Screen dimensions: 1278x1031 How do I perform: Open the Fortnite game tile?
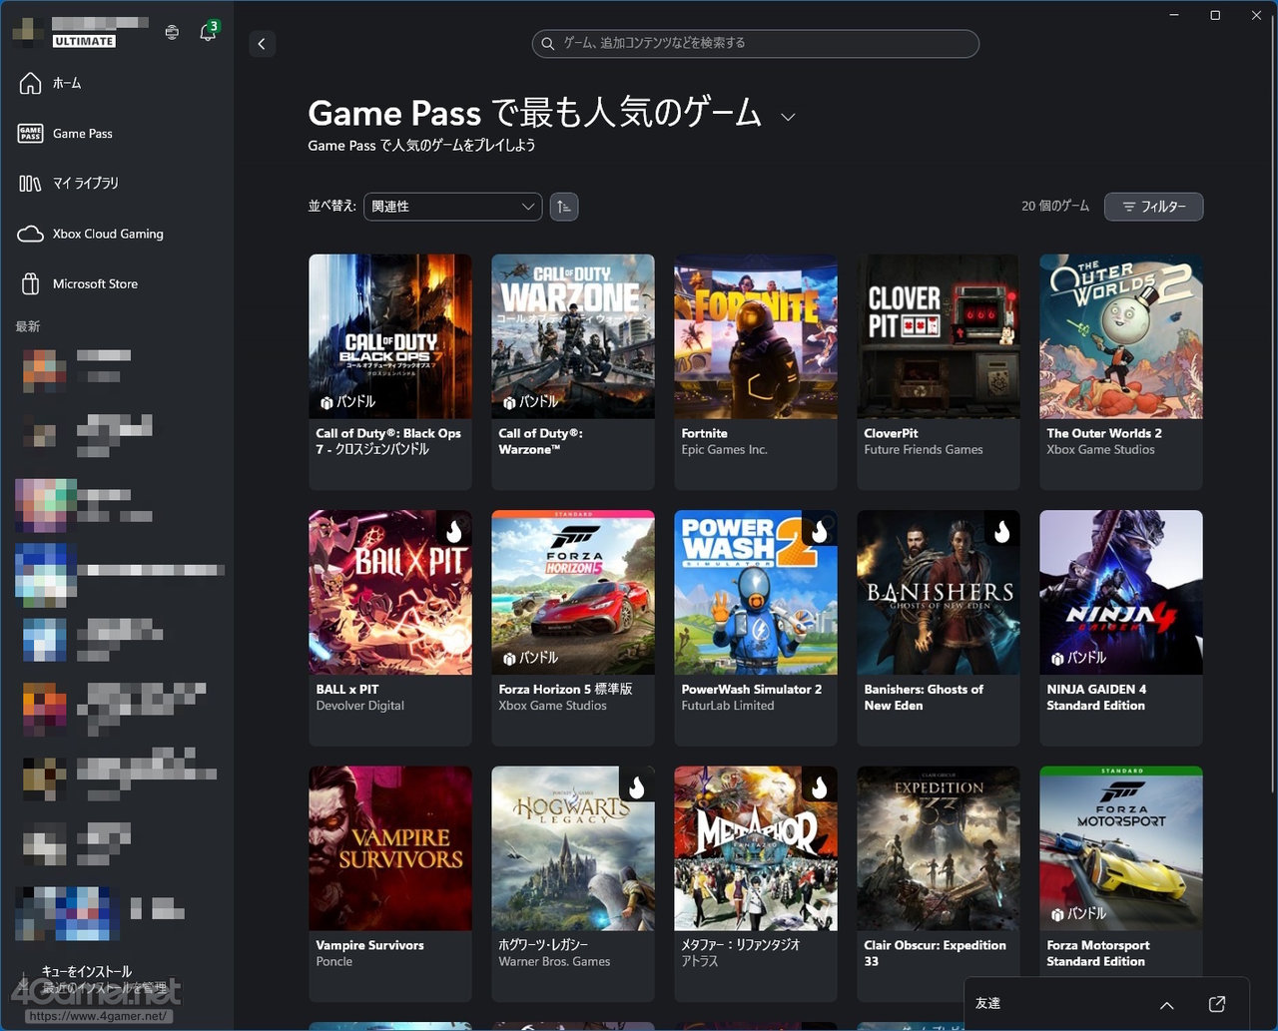756,370
